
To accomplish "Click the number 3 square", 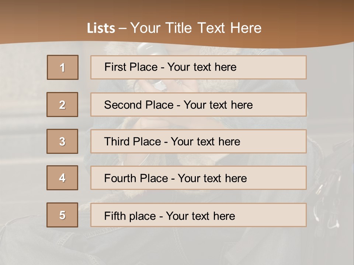I will tap(62, 141).
